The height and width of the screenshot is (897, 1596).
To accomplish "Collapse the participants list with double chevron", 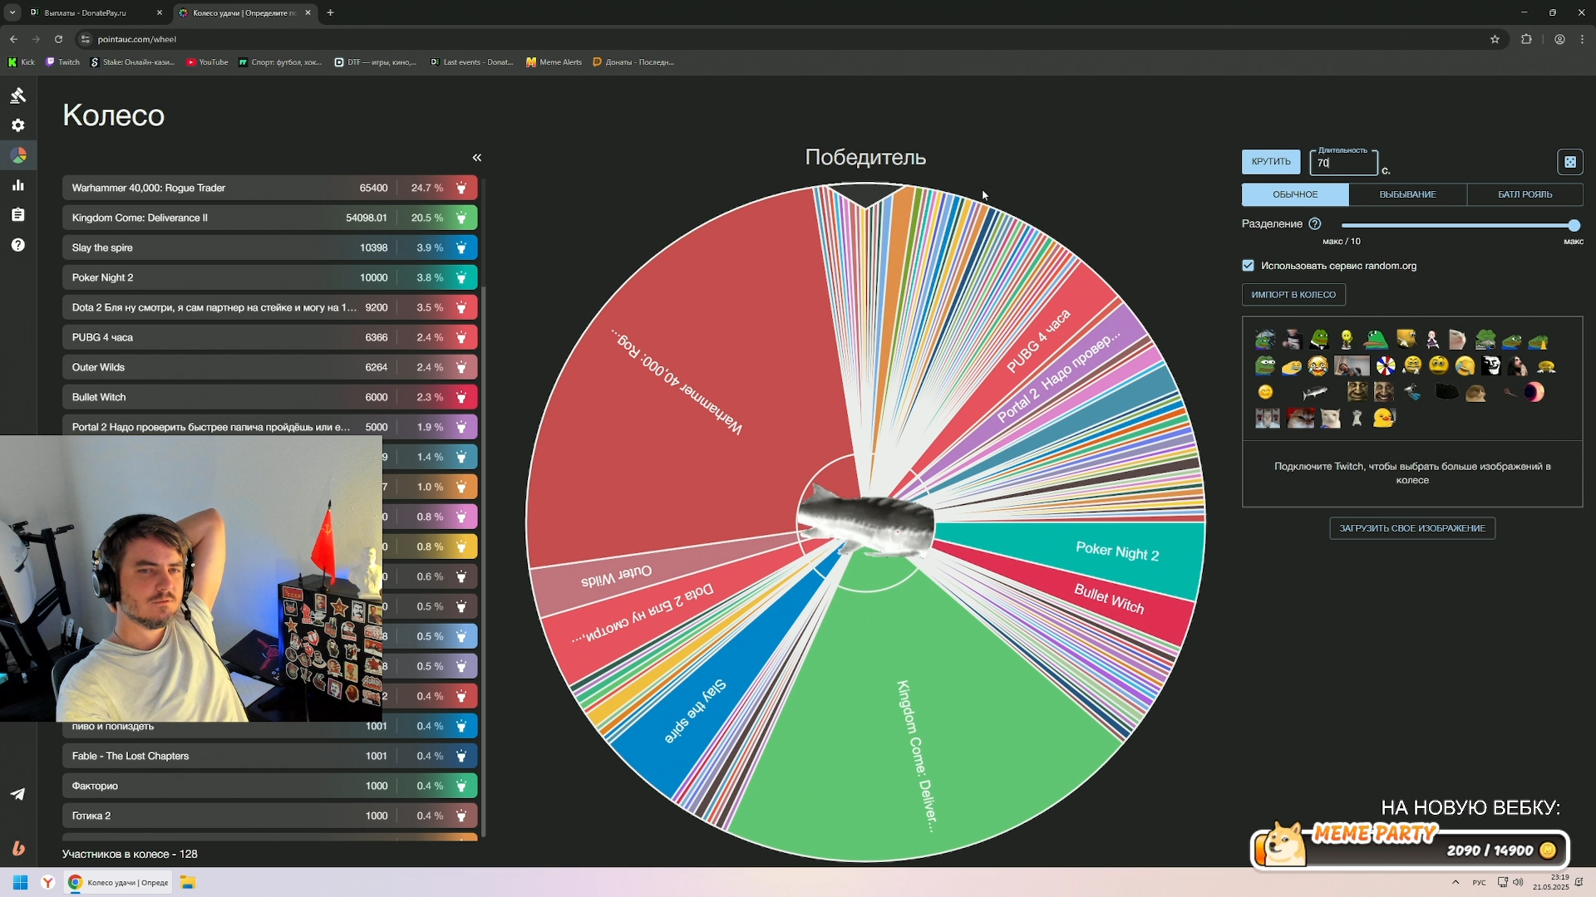I will 477,158.
